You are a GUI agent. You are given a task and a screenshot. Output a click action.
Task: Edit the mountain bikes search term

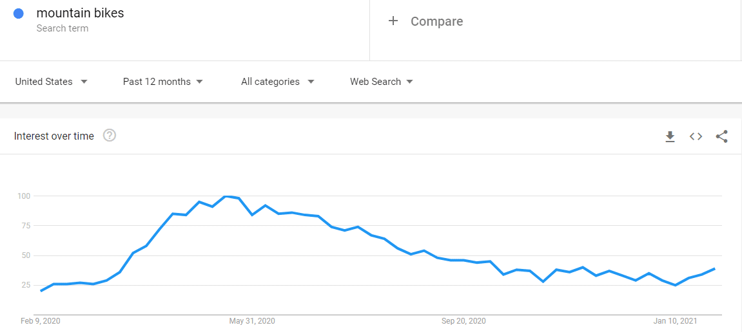coord(80,13)
